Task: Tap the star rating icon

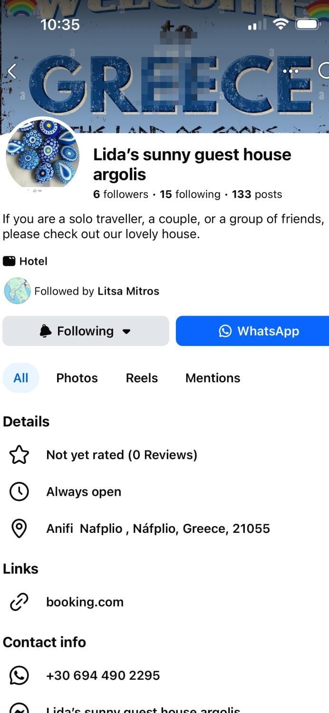Action: 19,455
